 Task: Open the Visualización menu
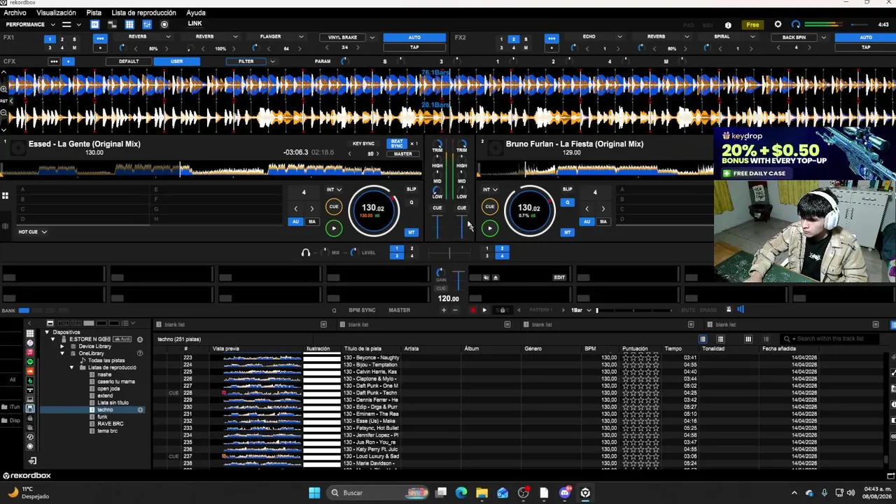tap(56, 13)
